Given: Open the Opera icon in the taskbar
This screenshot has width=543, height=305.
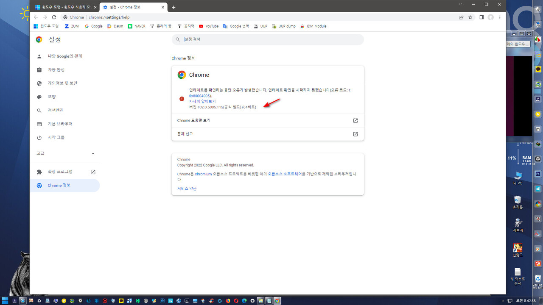Looking at the screenshot, I should 236,301.
